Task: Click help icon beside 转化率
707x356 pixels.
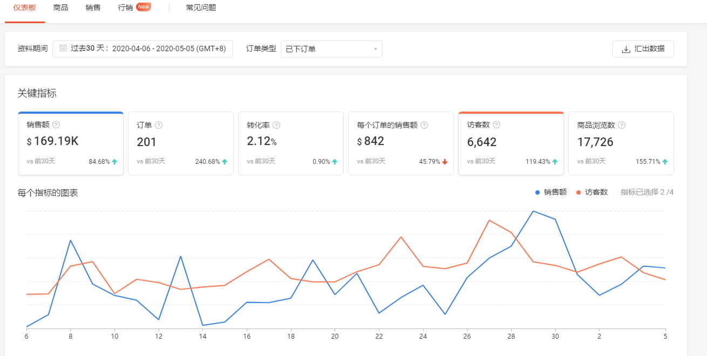Action: [276, 125]
